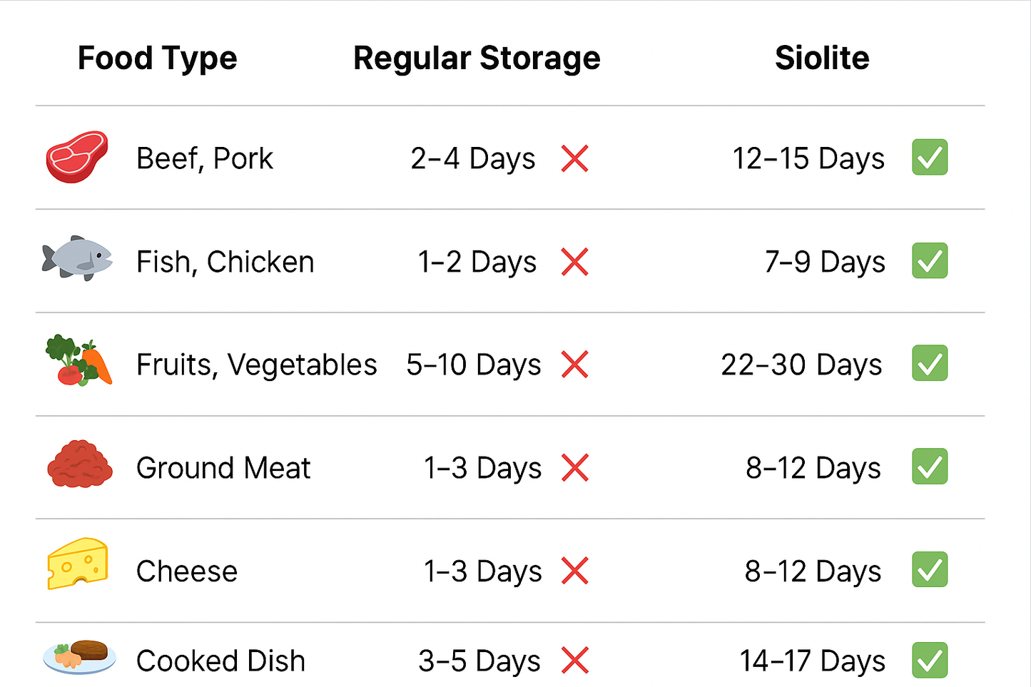
Task: Click the Siolite column header
Action: pos(822,58)
